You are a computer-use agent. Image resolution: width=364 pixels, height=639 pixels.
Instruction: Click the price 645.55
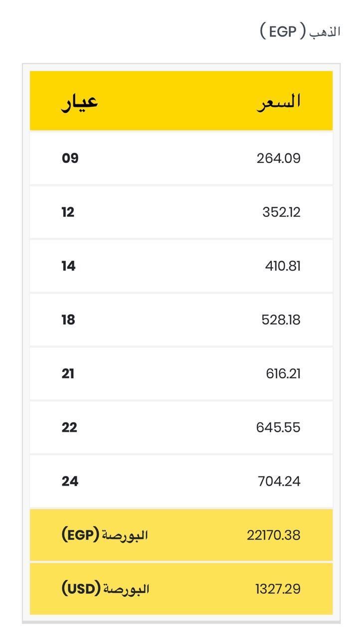278,427
